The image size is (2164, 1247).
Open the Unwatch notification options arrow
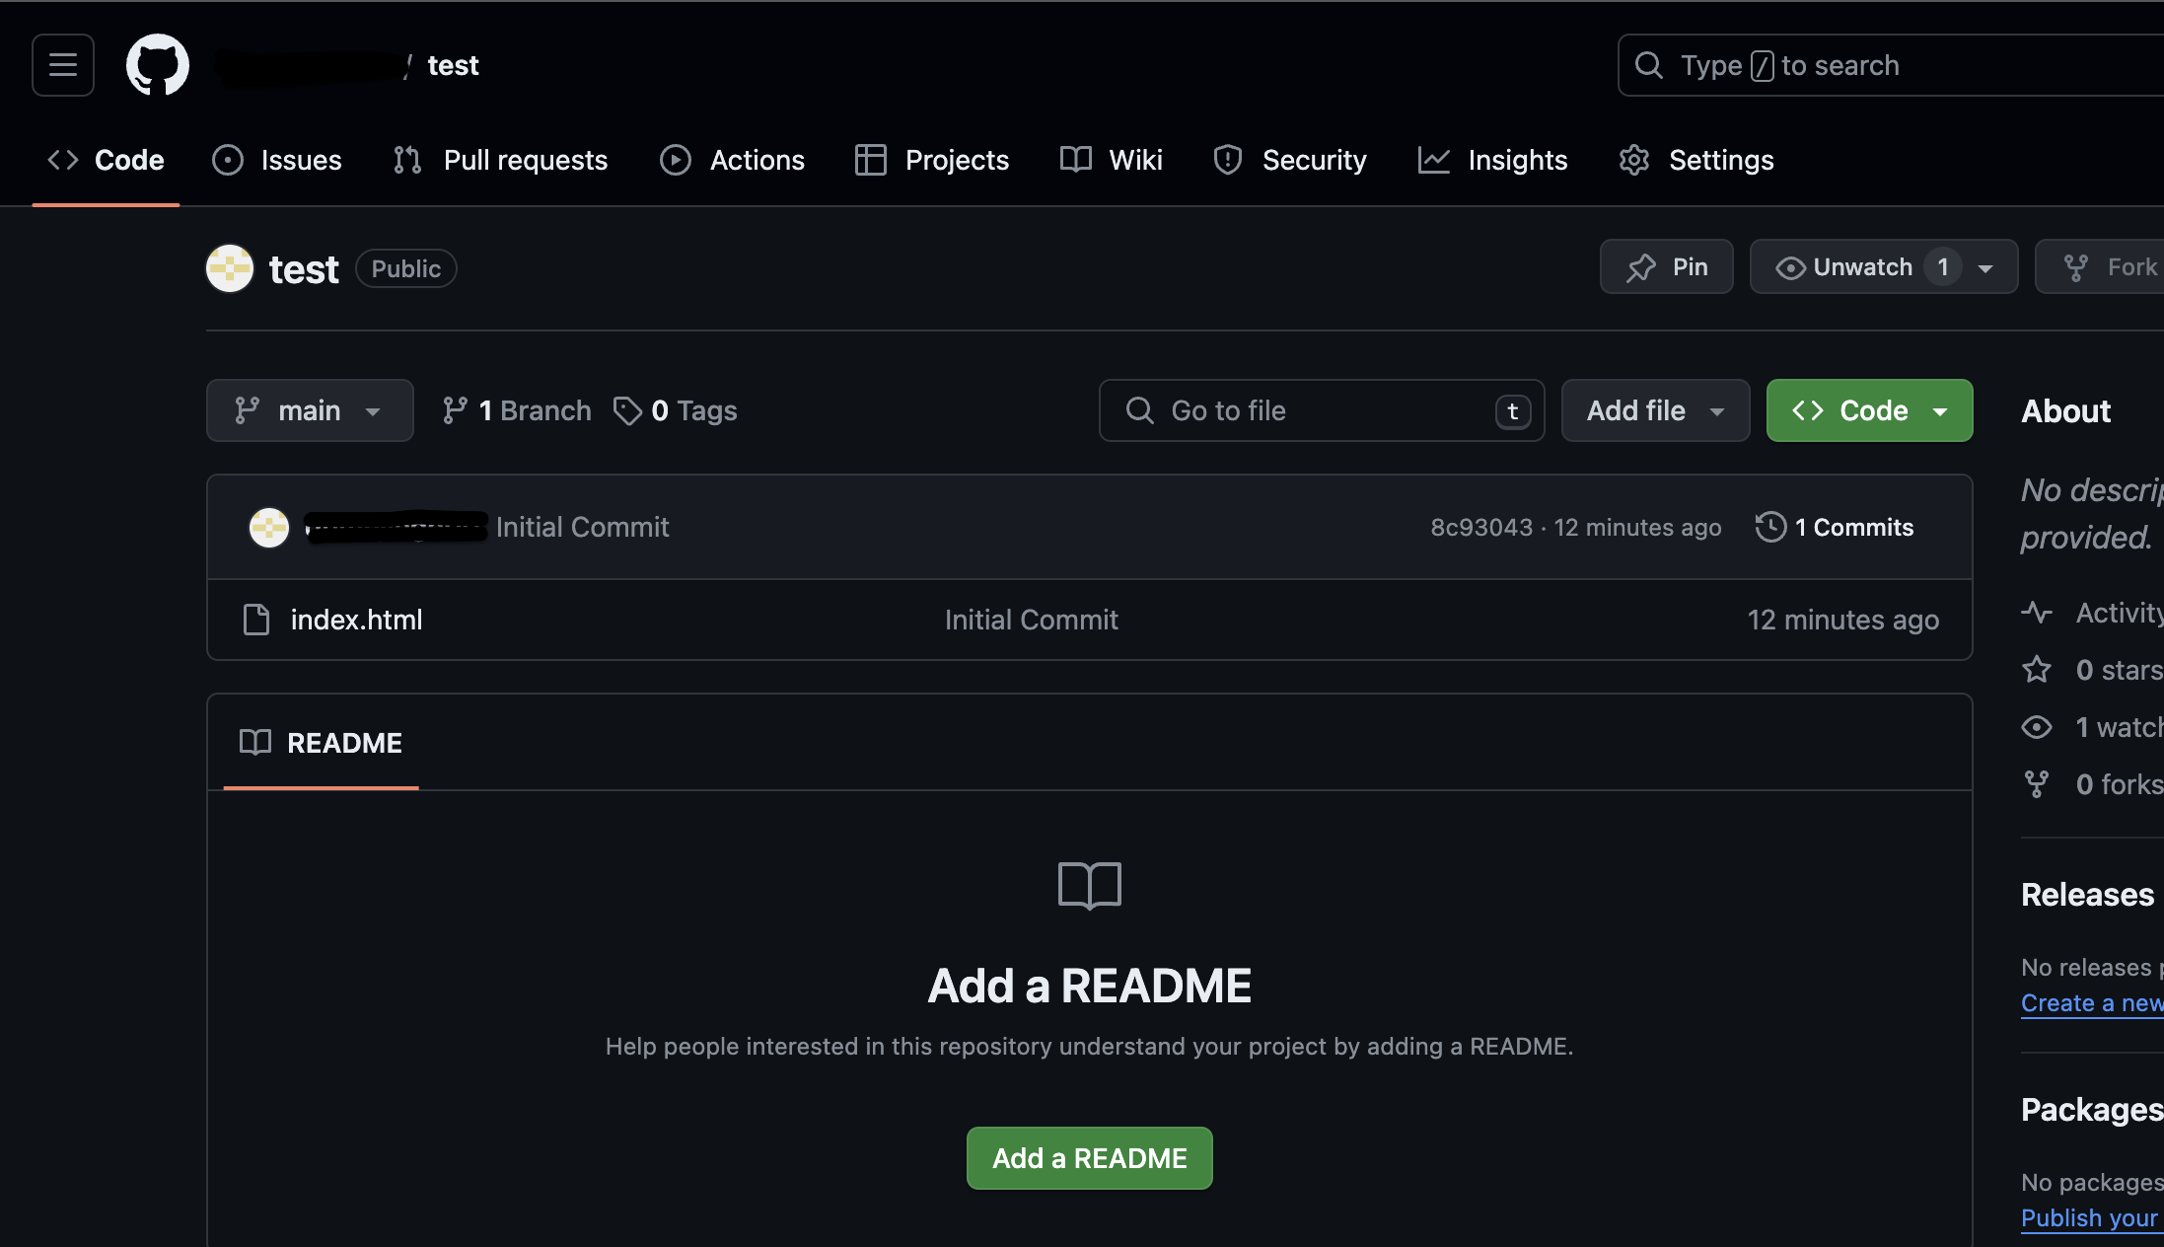pos(1985,267)
